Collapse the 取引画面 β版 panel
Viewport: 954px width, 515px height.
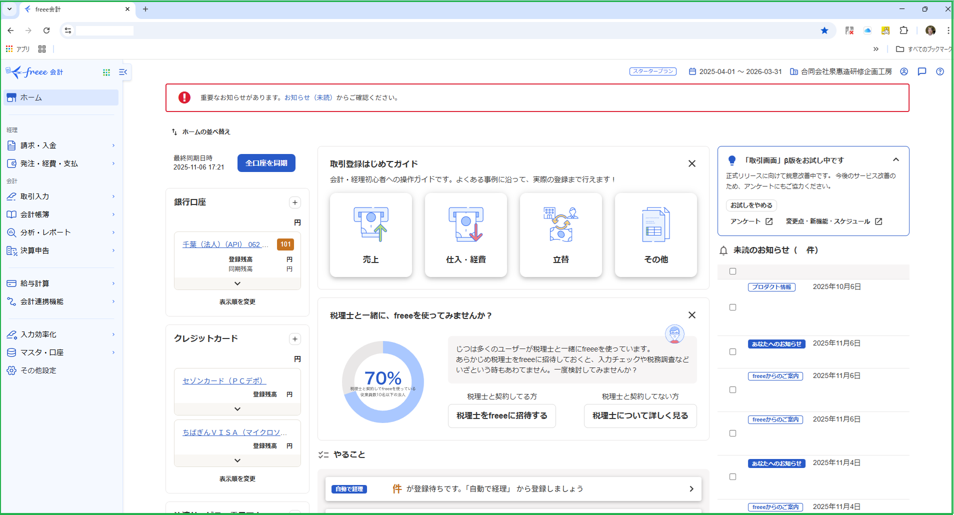(x=896, y=160)
